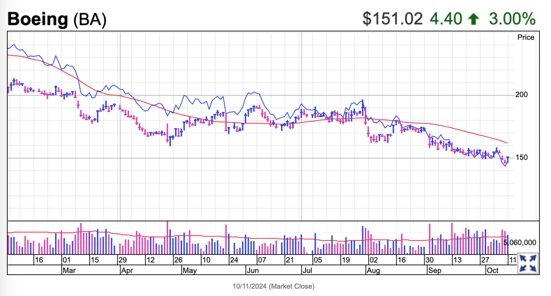Click the 4.40 price change value
This screenshot has height=296, width=551.
click(x=445, y=19)
